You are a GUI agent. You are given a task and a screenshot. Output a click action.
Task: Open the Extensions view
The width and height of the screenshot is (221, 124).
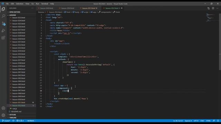3,38
